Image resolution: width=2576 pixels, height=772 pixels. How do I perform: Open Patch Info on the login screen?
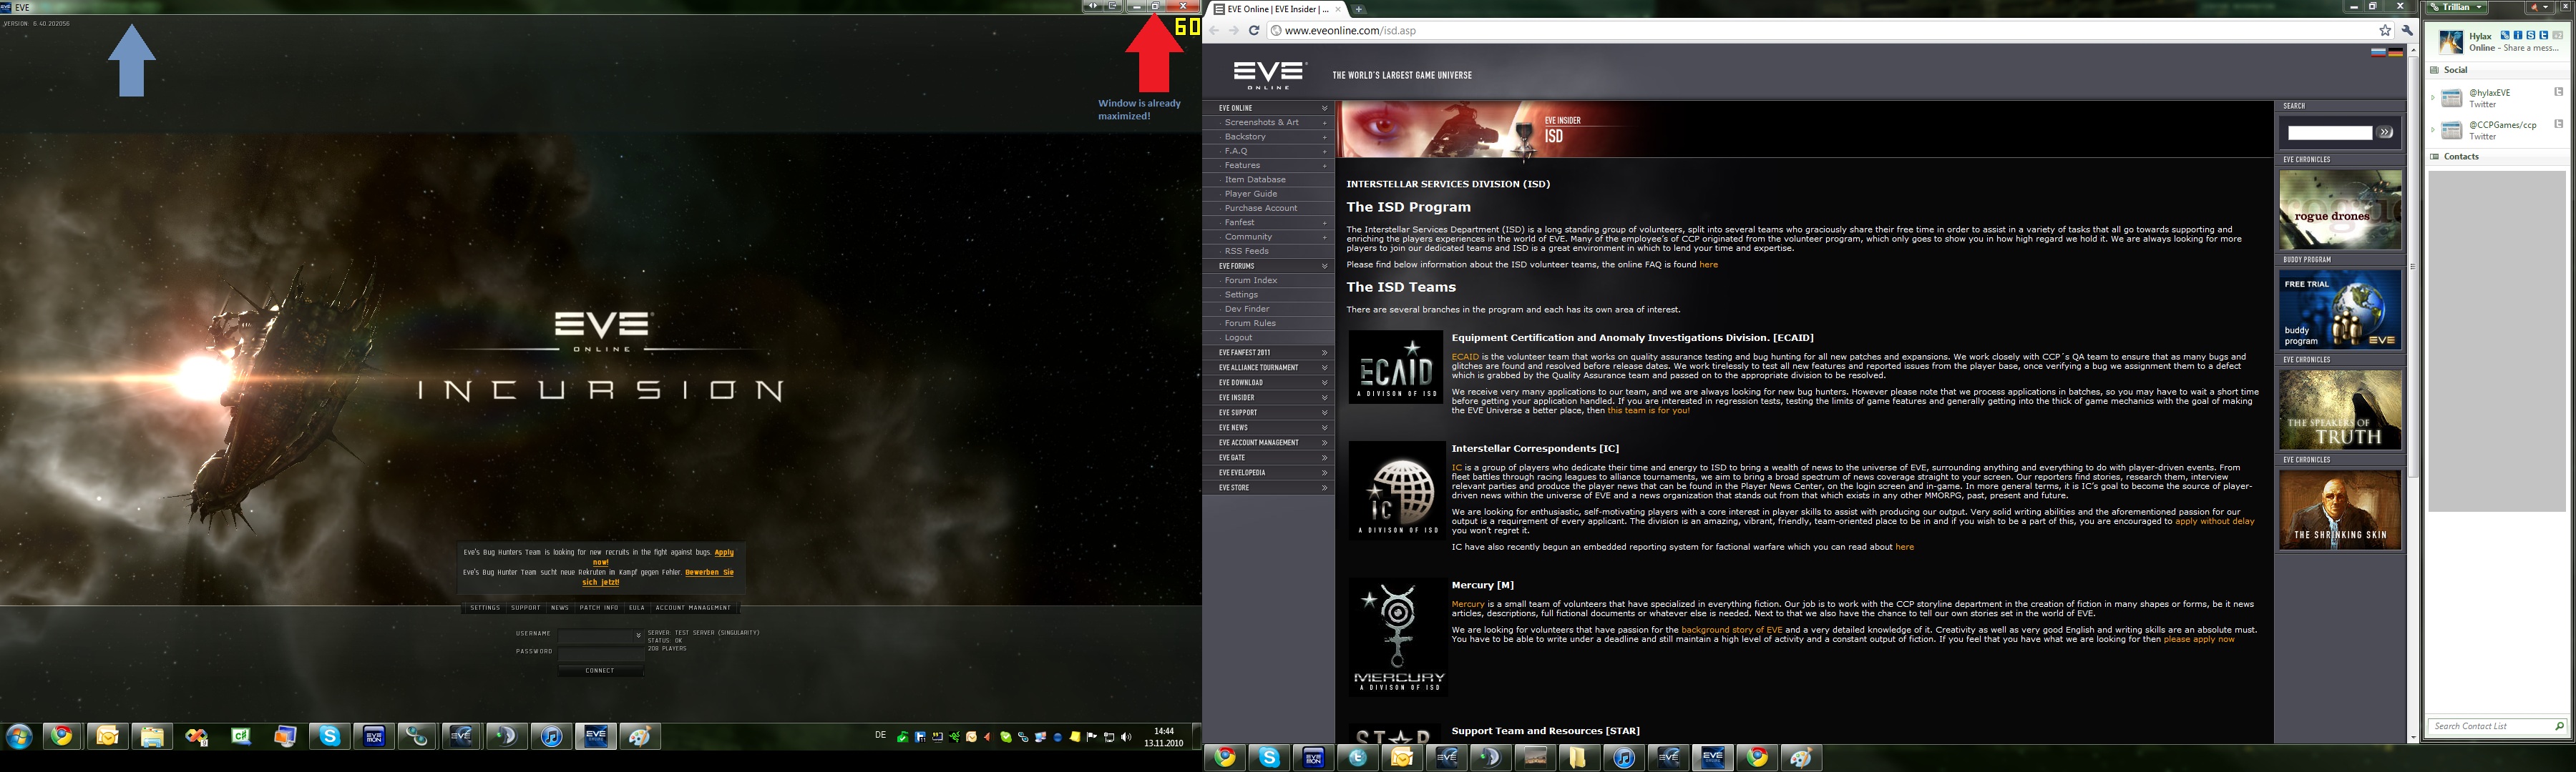pos(599,607)
